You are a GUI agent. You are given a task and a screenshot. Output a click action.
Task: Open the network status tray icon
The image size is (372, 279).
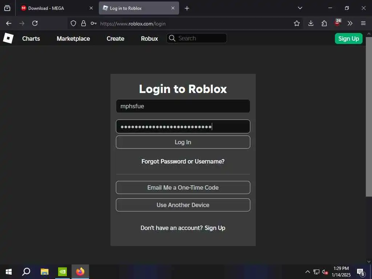pyautogui.click(x=316, y=272)
